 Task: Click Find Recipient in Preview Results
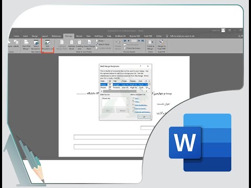pos(131,45)
